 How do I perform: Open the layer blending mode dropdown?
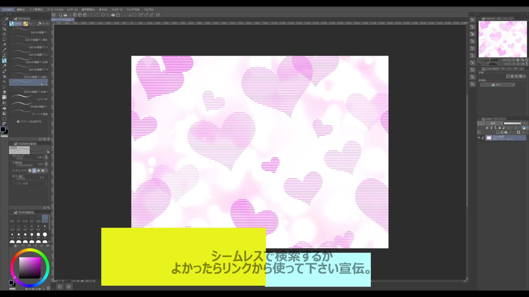pos(495,123)
